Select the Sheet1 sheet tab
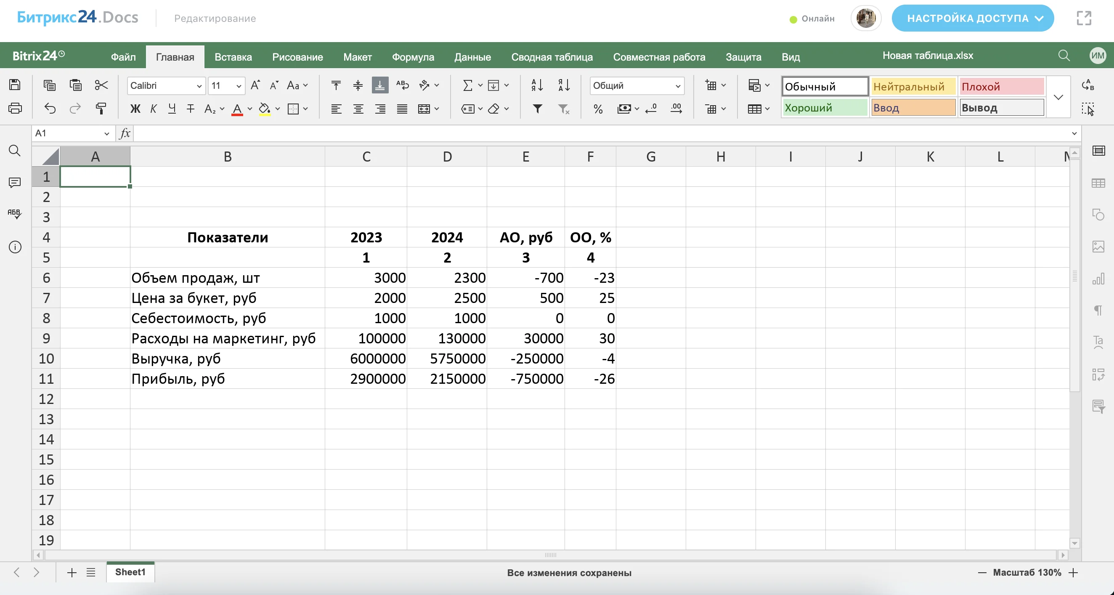1114x595 pixels. click(130, 572)
